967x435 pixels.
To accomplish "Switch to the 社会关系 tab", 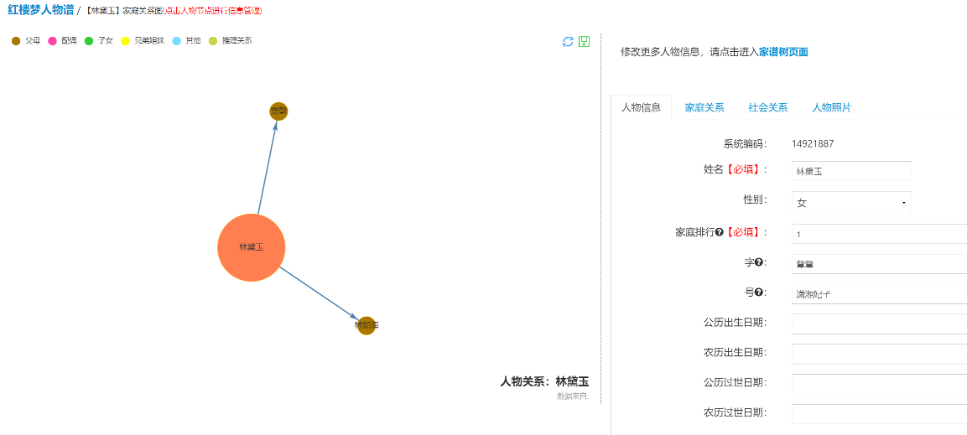I will [767, 108].
